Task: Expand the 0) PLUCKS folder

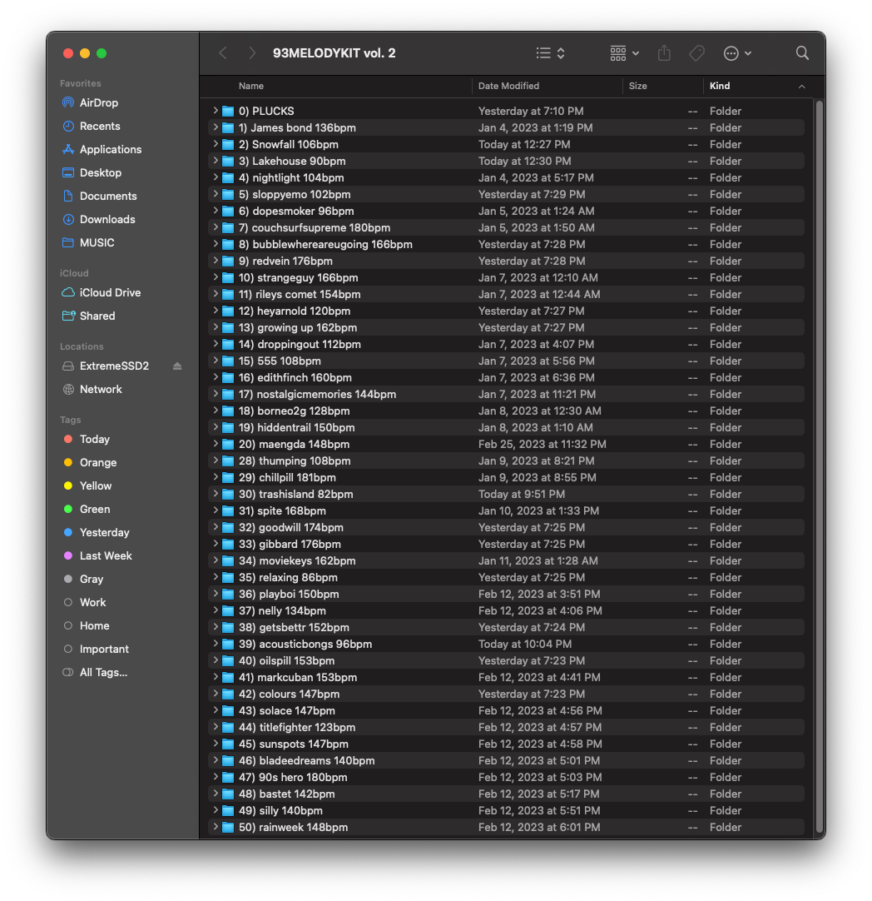Action: [216, 111]
